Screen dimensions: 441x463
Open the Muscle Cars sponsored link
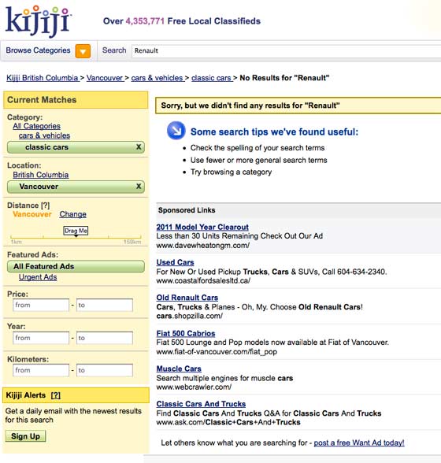coord(179,369)
